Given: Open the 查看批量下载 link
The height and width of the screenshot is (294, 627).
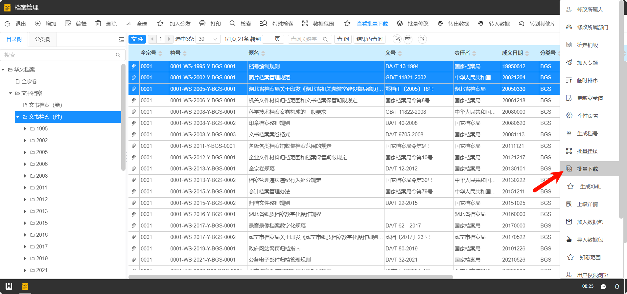Looking at the screenshot, I should (x=372, y=24).
